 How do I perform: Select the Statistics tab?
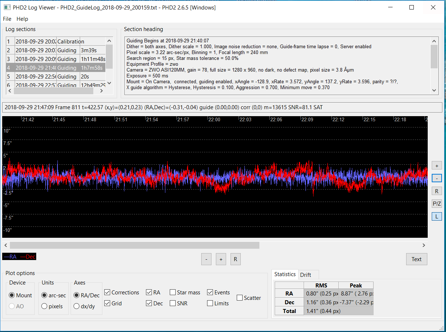coord(285,274)
